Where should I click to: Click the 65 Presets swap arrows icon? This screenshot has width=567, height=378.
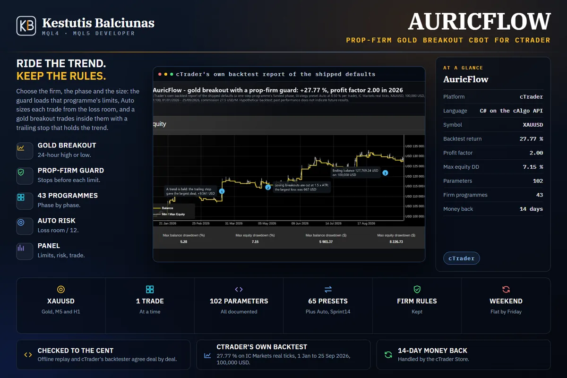coord(328,289)
